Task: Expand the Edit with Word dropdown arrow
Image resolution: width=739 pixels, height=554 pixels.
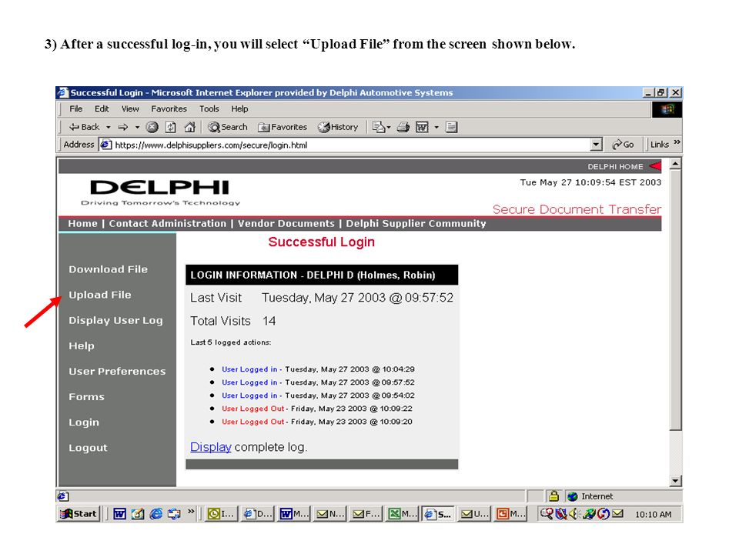Action: 436,127
